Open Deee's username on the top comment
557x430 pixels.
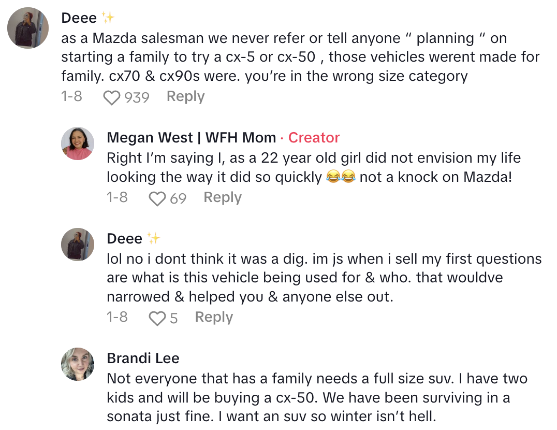point(79,18)
